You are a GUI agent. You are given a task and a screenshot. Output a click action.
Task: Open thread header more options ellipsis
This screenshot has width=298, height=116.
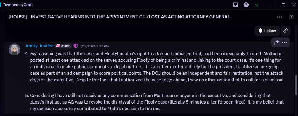[280, 17]
